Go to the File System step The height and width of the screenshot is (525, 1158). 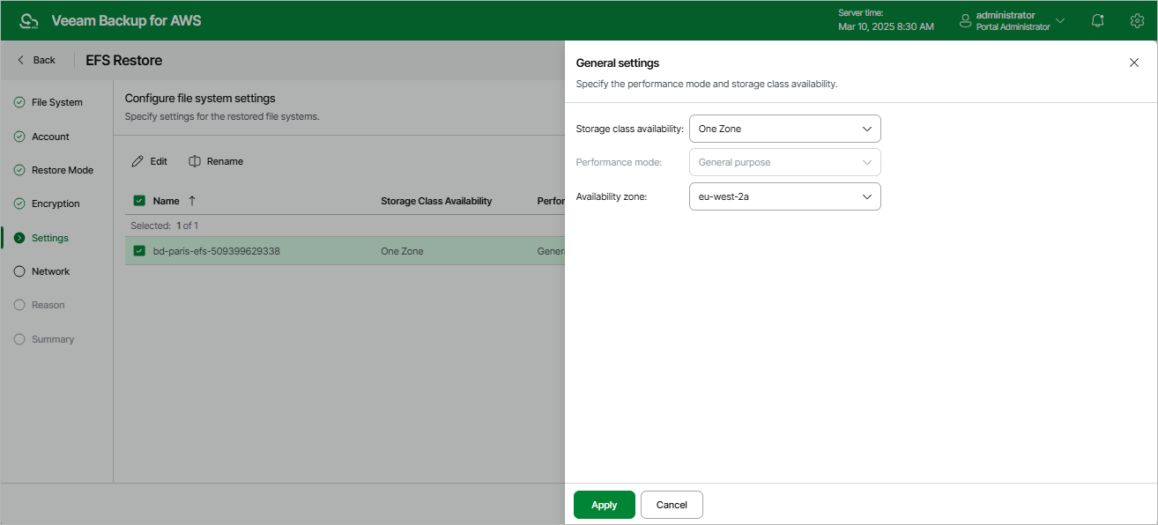pyautogui.click(x=56, y=102)
